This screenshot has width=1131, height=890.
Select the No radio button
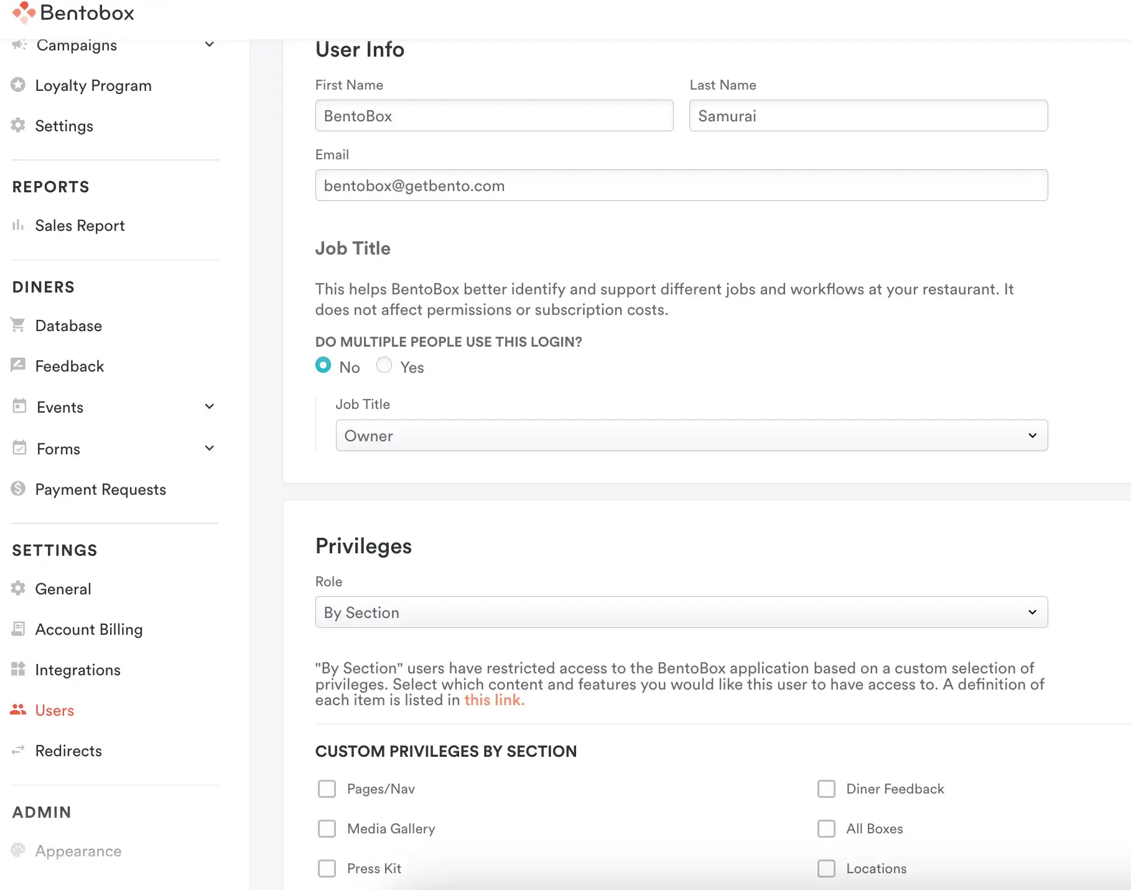coord(323,365)
